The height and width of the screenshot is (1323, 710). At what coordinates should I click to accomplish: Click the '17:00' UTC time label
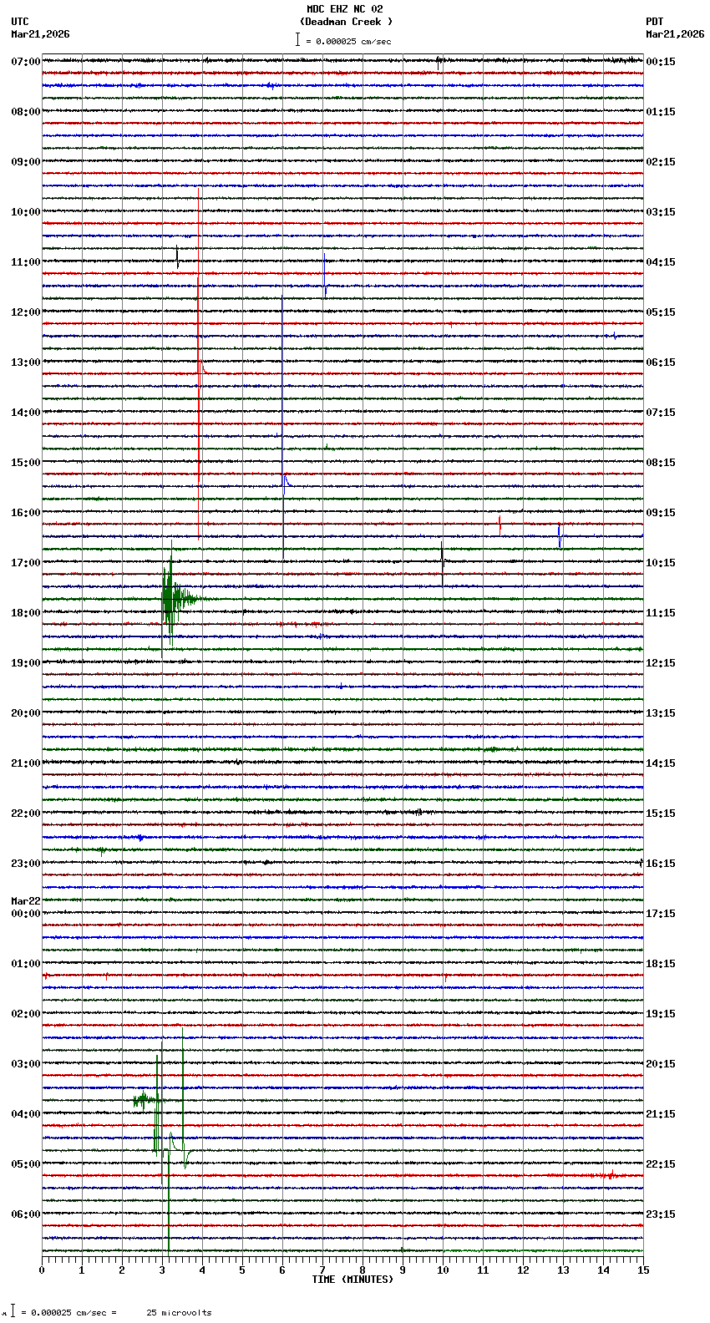click(26, 563)
